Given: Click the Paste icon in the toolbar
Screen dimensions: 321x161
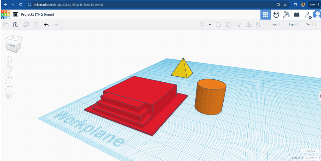Looking at the screenshot, I should tap(16, 25).
